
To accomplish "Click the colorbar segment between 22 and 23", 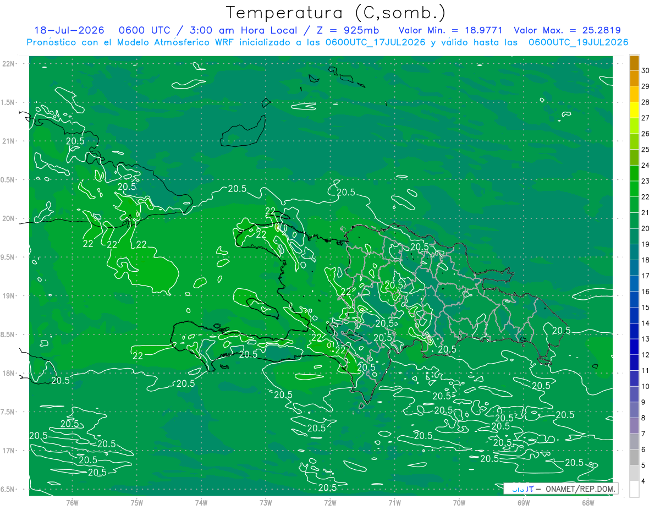I will point(634,189).
